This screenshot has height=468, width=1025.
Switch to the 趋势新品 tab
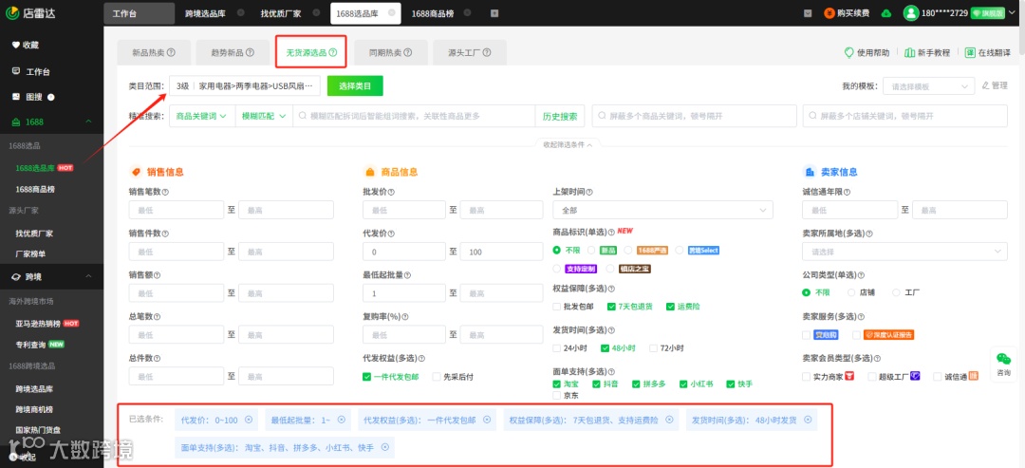tap(233, 53)
